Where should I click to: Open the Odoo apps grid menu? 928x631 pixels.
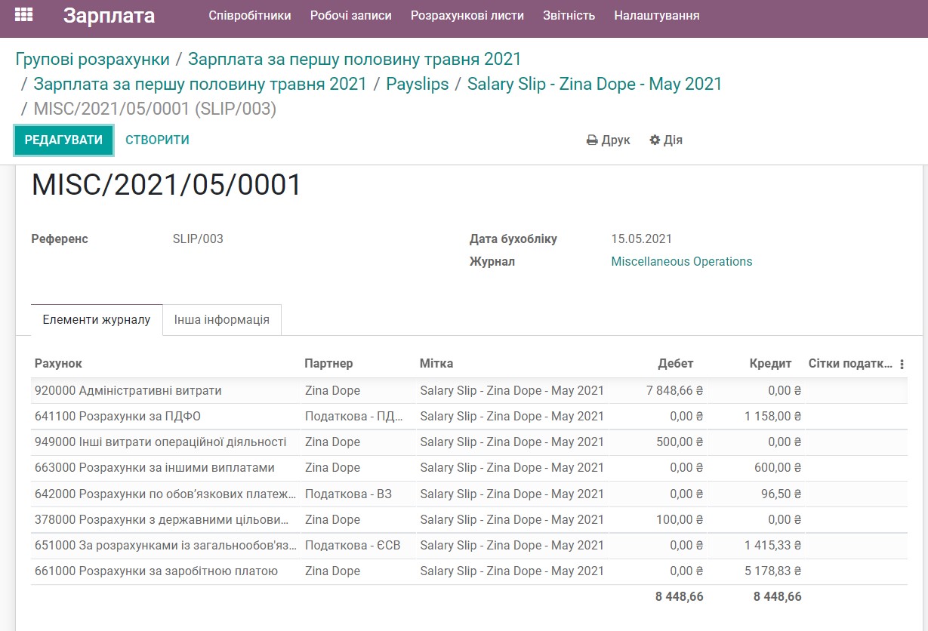(x=25, y=15)
